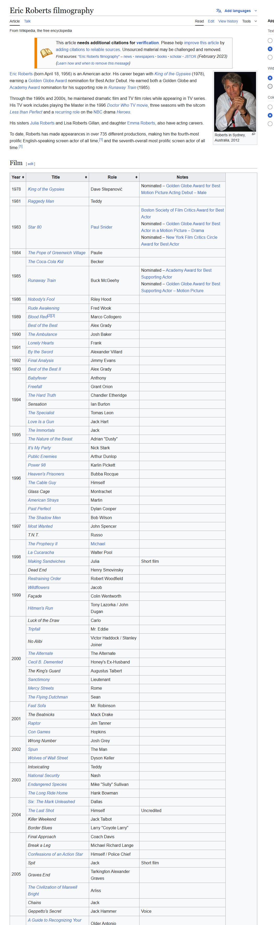Click the enlarge icon under Roberts photo
This screenshot has width=274, height=925.
tap(254, 134)
